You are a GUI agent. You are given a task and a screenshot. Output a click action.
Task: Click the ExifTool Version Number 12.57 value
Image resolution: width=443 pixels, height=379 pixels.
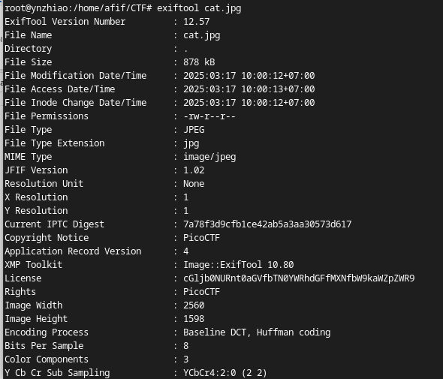coord(197,22)
